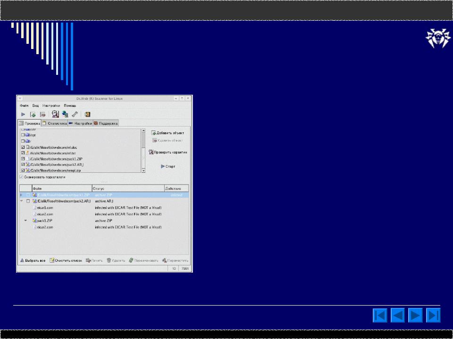Jump to the first slide with navigation button

point(380,315)
